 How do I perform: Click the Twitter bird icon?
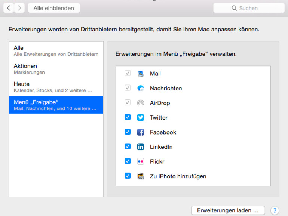(x=141, y=117)
